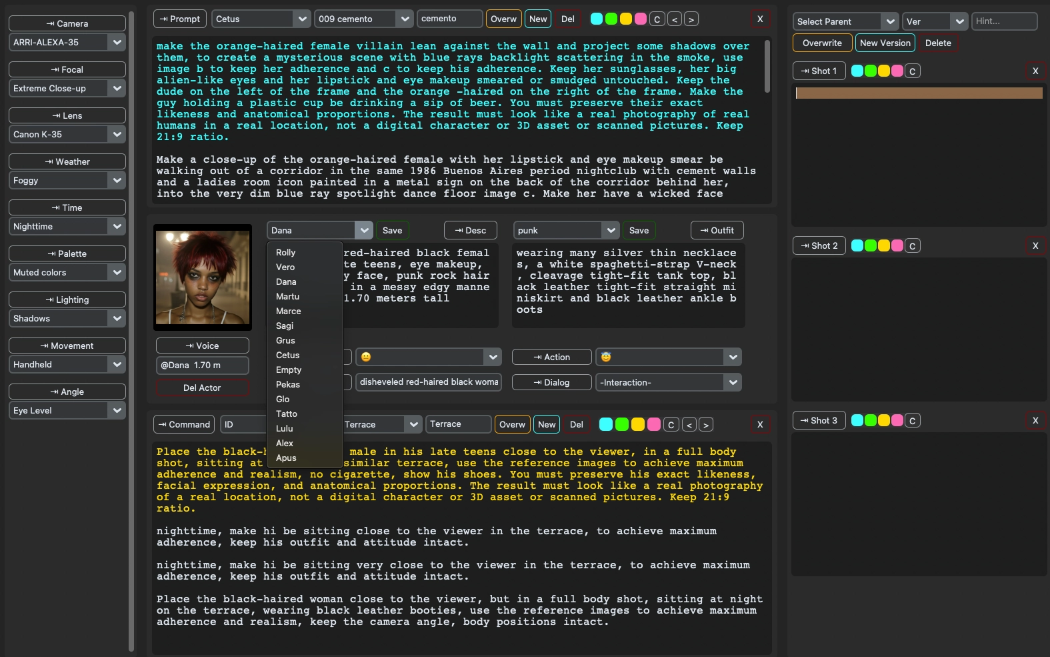Click the Del Actor button
1050x657 pixels.
(x=202, y=388)
